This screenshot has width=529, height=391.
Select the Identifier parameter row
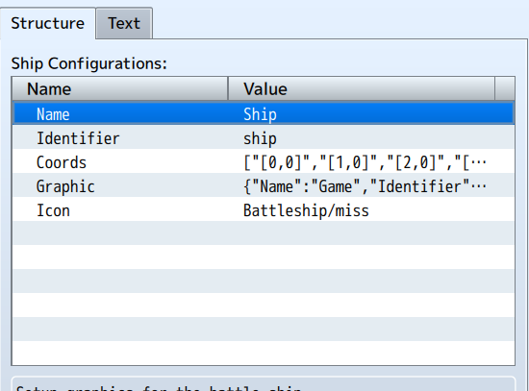pyautogui.click(x=264, y=138)
